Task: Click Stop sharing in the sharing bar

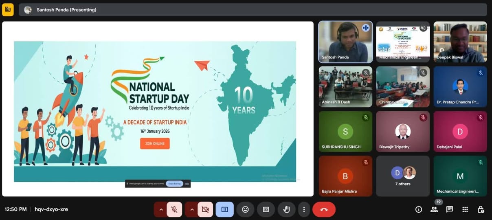Action: click(174, 184)
